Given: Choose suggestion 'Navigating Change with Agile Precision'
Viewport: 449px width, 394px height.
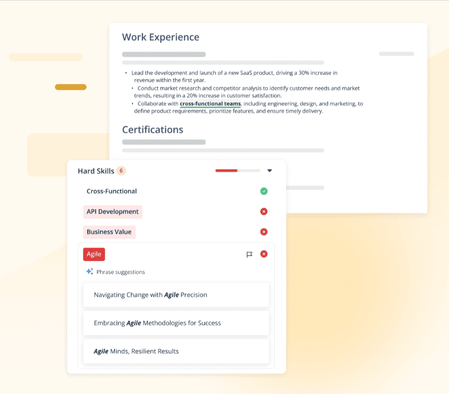Looking at the screenshot, I should [x=176, y=295].
